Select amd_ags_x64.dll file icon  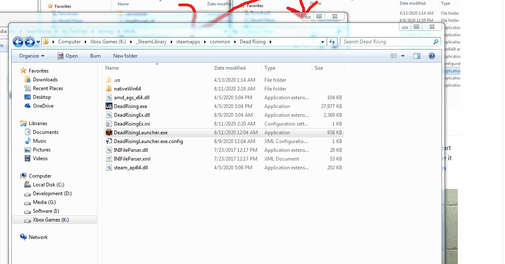109,97
